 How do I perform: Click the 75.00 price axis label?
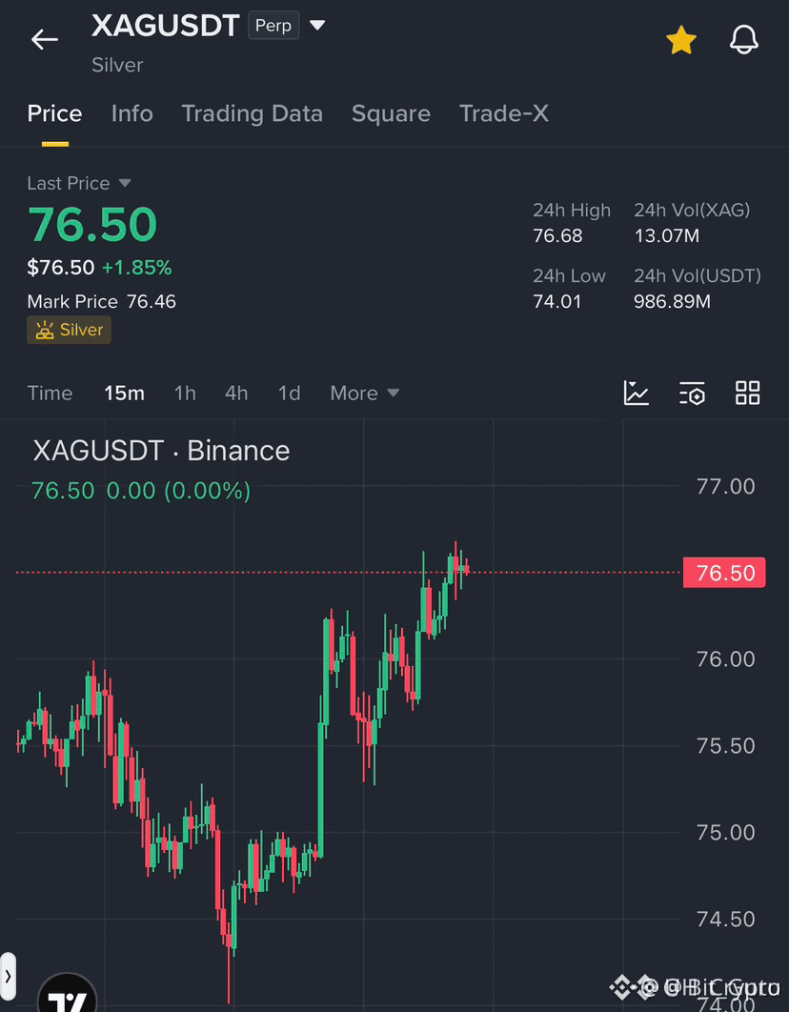pyautogui.click(x=726, y=833)
